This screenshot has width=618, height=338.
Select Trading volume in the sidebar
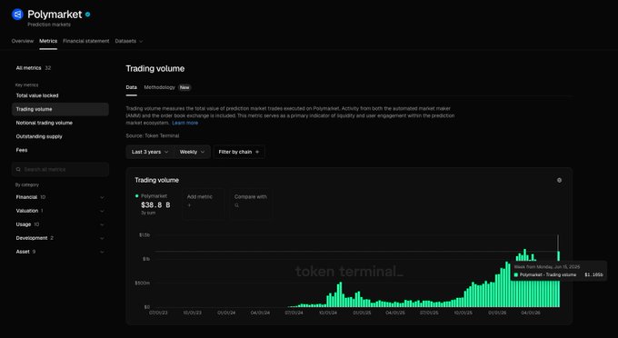pyautogui.click(x=60, y=109)
